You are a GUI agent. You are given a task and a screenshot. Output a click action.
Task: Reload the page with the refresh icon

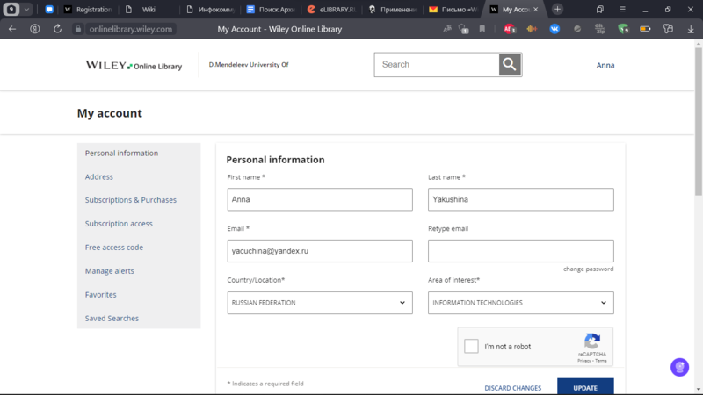[x=57, y=29]
